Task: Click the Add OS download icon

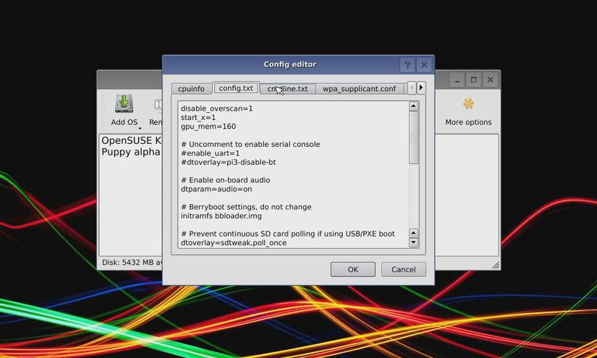Action: coord(124,103)
